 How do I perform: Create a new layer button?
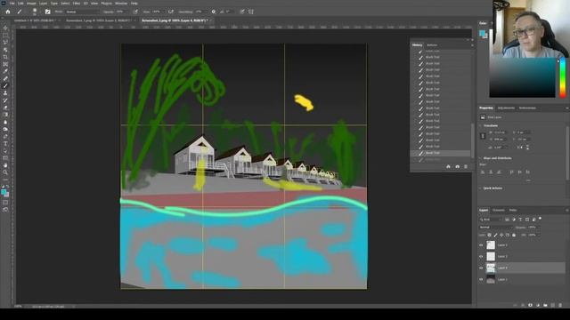pyautogui.click(x=553, y=305)
